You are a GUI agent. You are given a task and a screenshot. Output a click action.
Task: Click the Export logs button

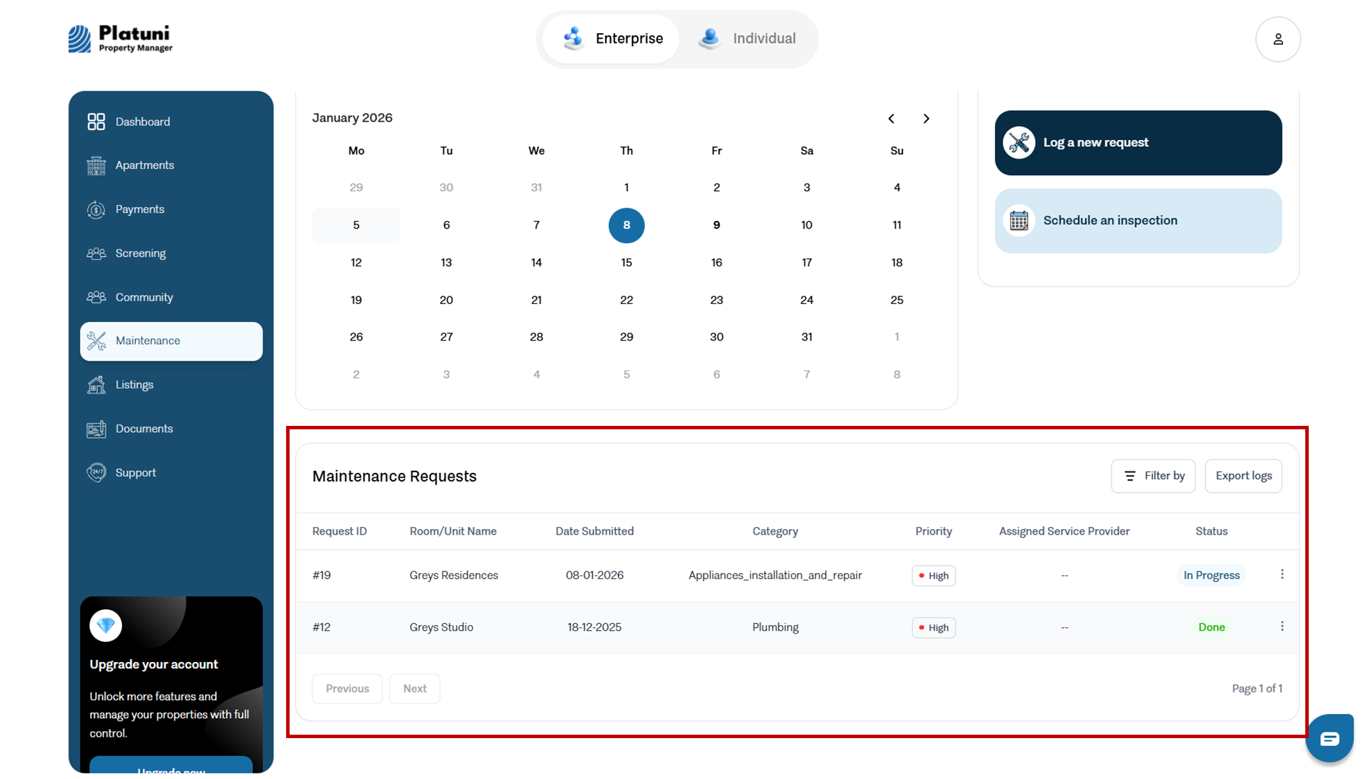tap(1243, 476)
